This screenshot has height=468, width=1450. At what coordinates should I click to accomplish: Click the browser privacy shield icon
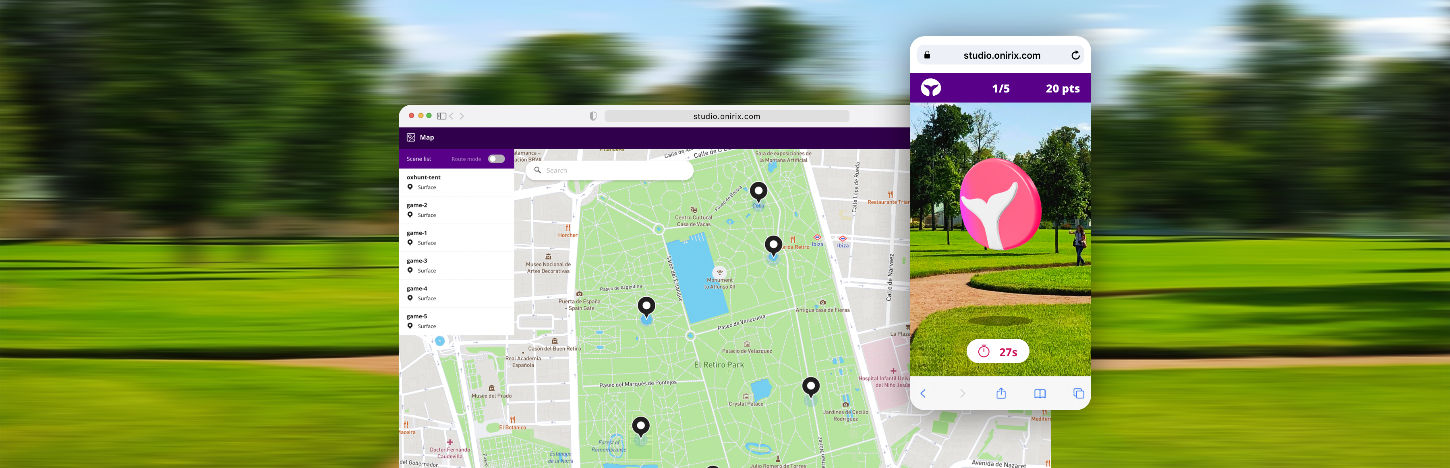point(593,116)
